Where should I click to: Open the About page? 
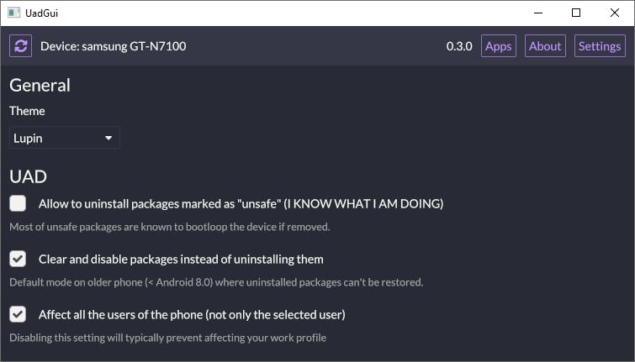click(x=545, y=46)
